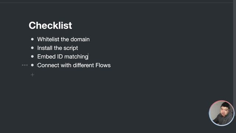This screenshot has width=236, height=133.
Task: Click the word 'matching' in the third bullet
Action: (76, 57)
